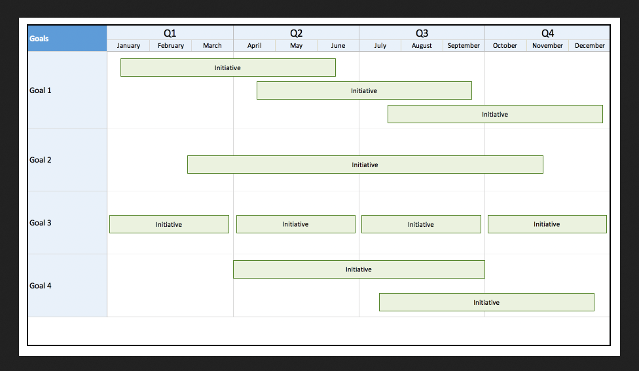Select Goal 3 initiative bar in Q3
This screenshot has height=371, width=639.
click(x=421, y=224)
